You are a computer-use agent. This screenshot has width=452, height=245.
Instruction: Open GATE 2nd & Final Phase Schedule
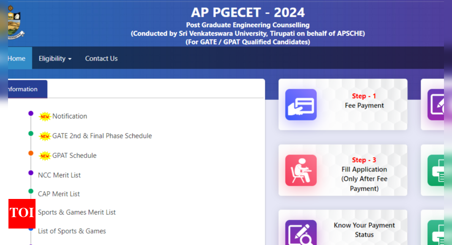(102, 136)
